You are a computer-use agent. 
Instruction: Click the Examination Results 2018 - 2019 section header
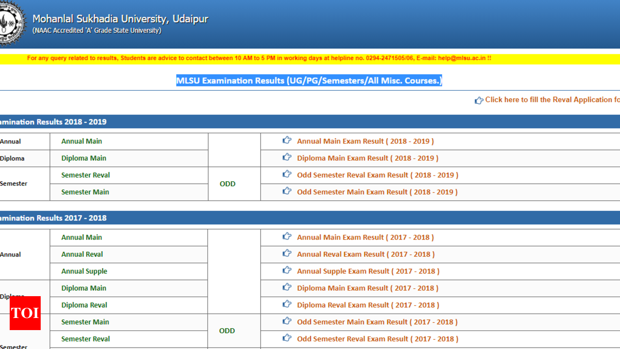310,122
